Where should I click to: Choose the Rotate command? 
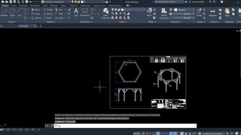pos(48,10)
